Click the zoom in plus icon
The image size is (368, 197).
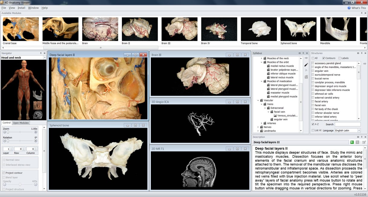click(x=36, y=132)
